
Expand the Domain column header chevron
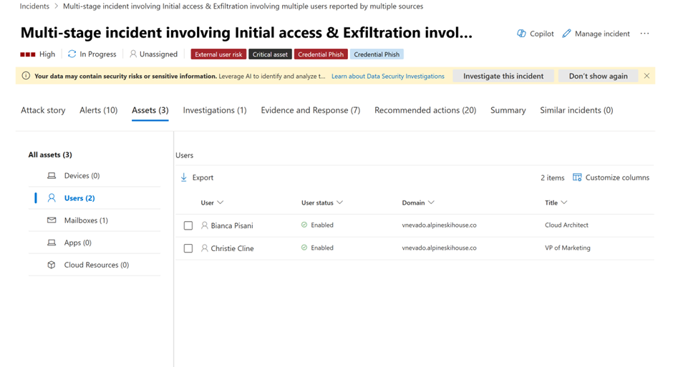[x=431, y=202]
